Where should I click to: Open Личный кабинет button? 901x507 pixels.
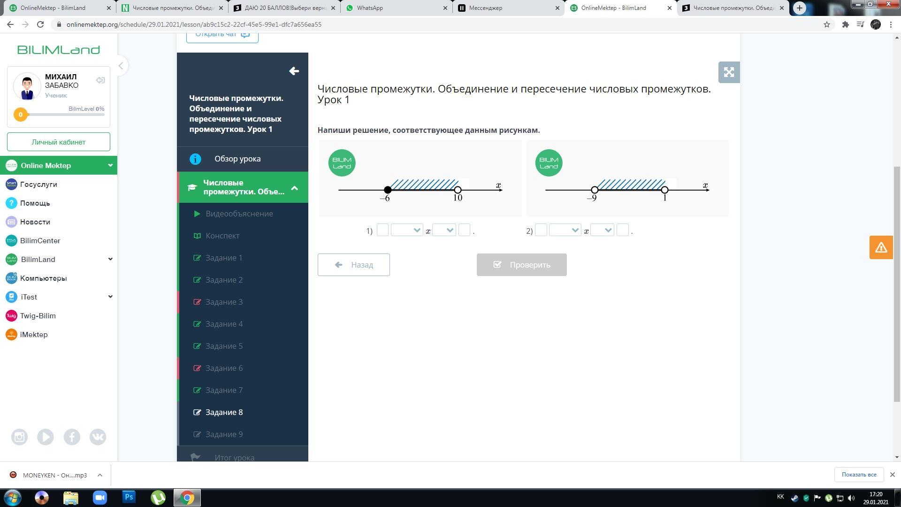click(x=59, y=142)
